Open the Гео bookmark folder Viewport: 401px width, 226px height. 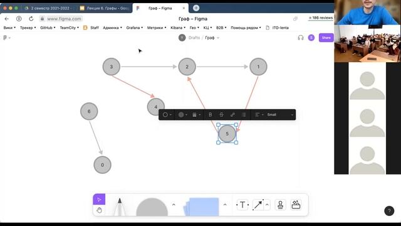point(194,28)
